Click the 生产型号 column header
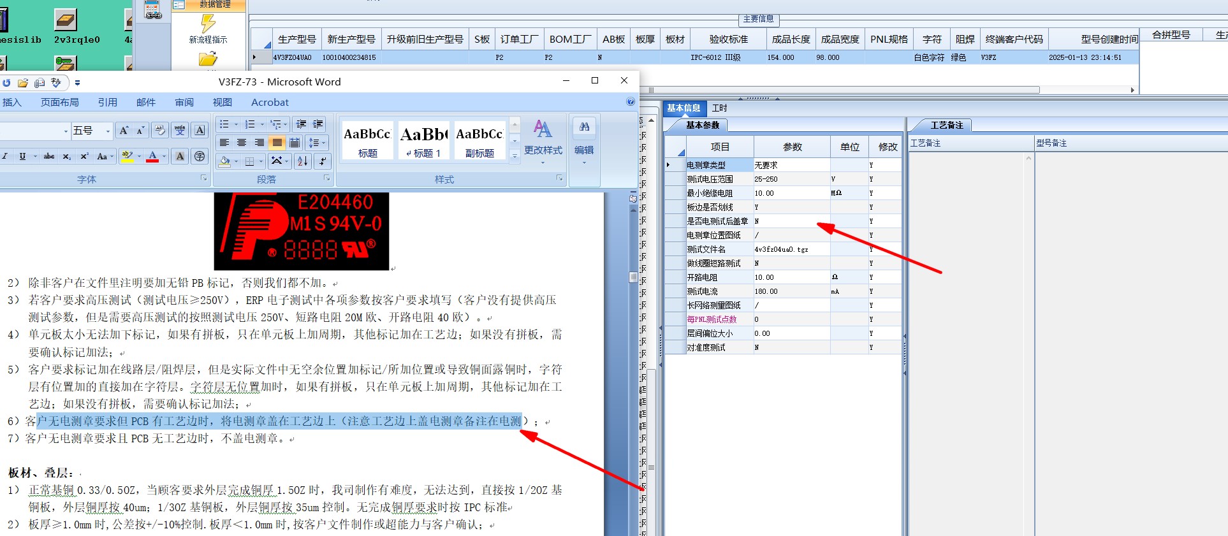The height and width of the screenshot is (536, 1228). click(x=297, y=39)
